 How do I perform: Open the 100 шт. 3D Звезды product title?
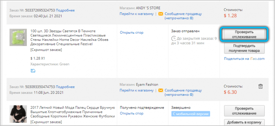click(x=69, y=38)
